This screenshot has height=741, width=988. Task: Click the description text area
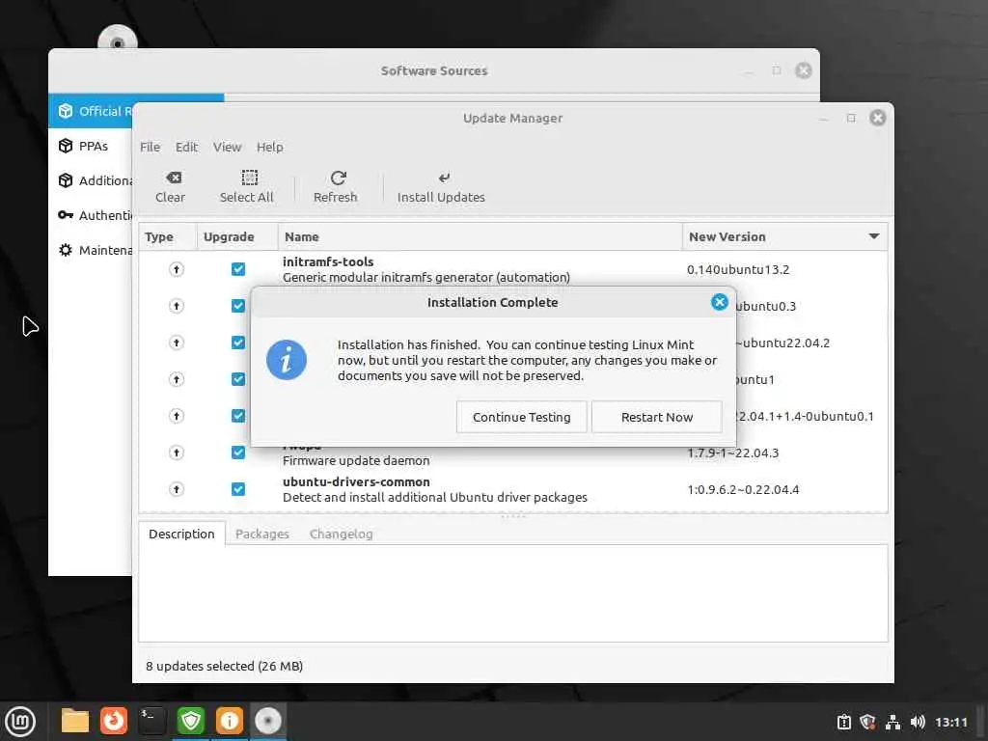coord(513,593)
